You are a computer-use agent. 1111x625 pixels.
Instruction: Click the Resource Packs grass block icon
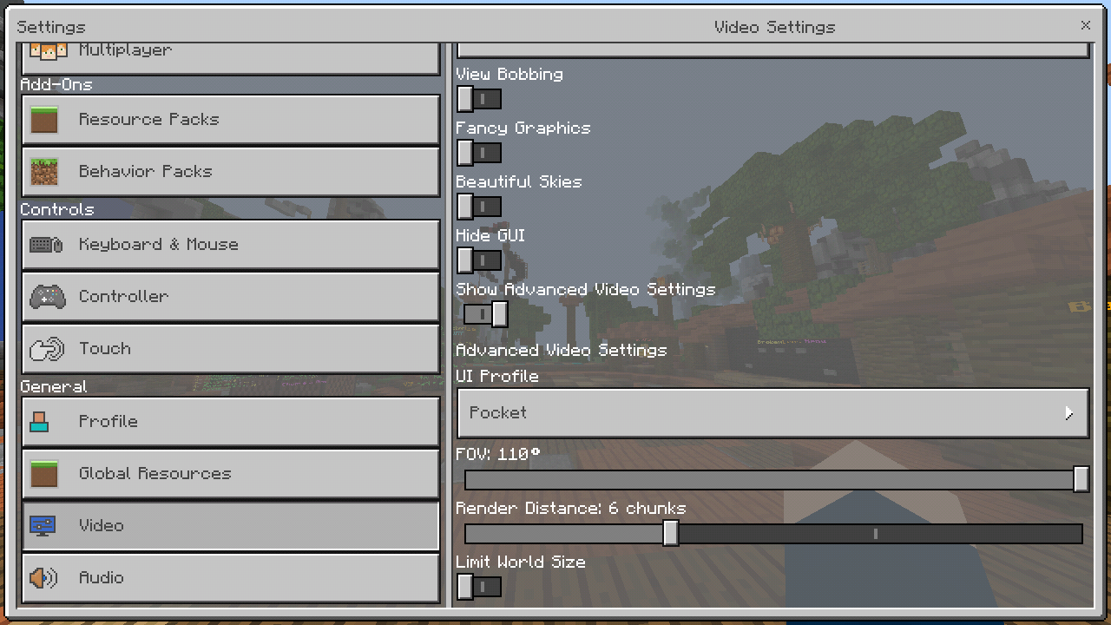(44, 119)
